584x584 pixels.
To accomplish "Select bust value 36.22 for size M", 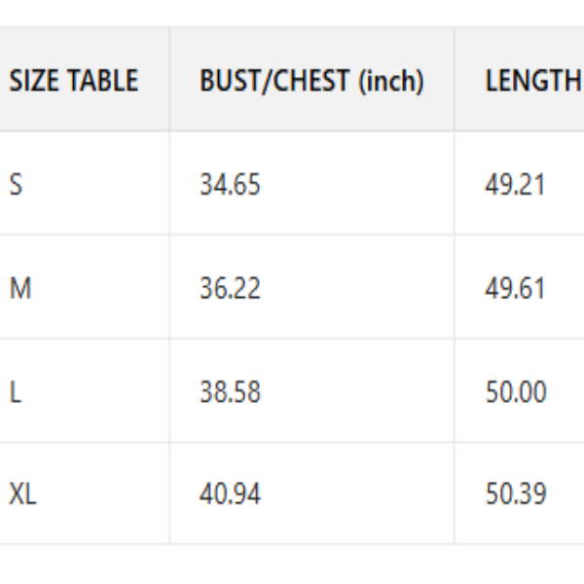I will [230, 288].
